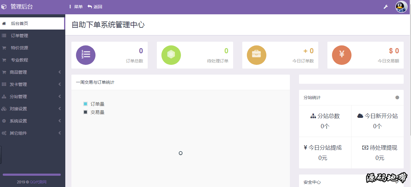
Task: Click the gray dot in 分站统计 header
Action: click(397, 97)
